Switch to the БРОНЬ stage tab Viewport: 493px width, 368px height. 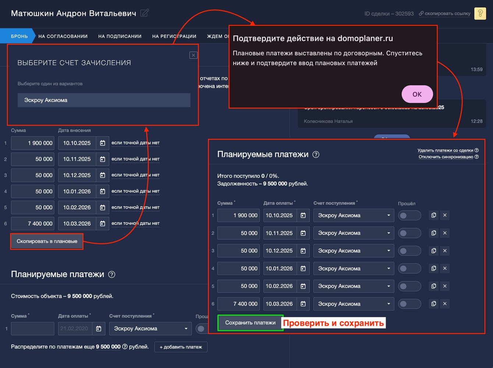18,36
